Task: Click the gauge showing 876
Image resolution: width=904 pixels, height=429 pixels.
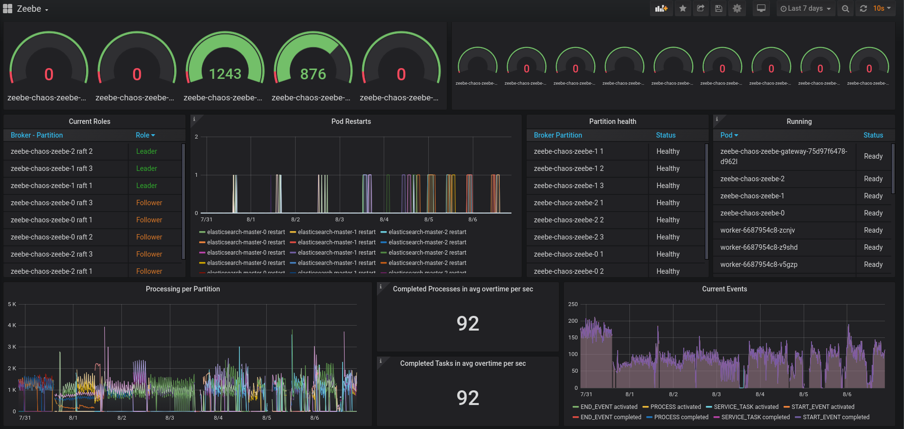Action: coord(313,59)
